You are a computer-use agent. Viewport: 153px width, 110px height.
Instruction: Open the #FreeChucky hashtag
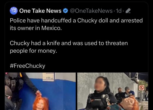point(28,66)
